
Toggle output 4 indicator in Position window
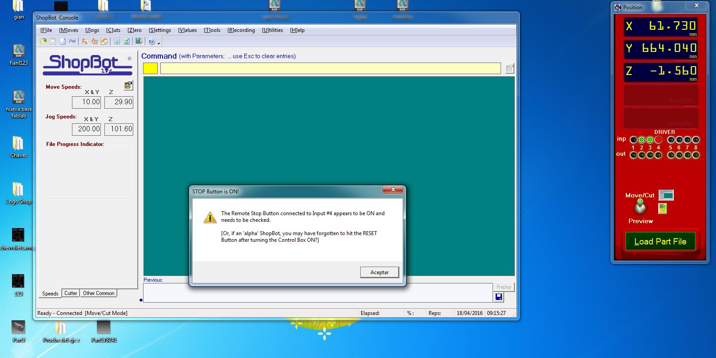tap(658, 155)
